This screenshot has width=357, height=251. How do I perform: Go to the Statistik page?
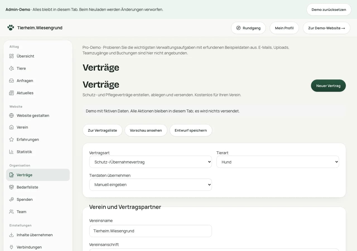coord(38,152)
